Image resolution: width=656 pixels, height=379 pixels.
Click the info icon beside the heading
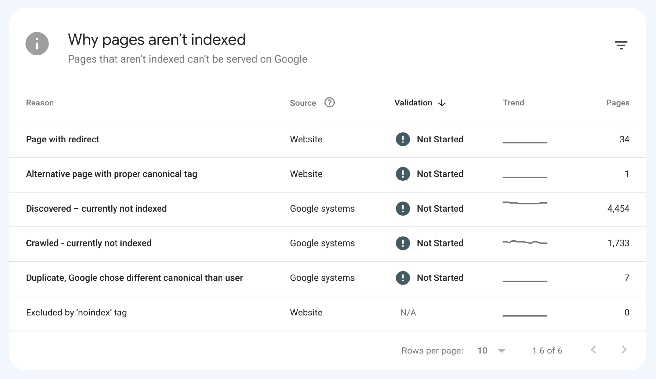37,43
